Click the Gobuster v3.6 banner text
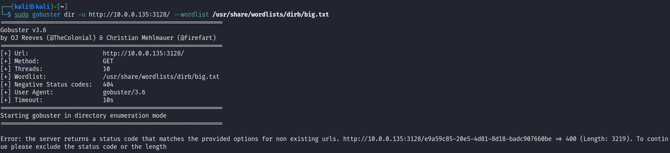Viewport: 670px width, 153px height. point(23,30)
